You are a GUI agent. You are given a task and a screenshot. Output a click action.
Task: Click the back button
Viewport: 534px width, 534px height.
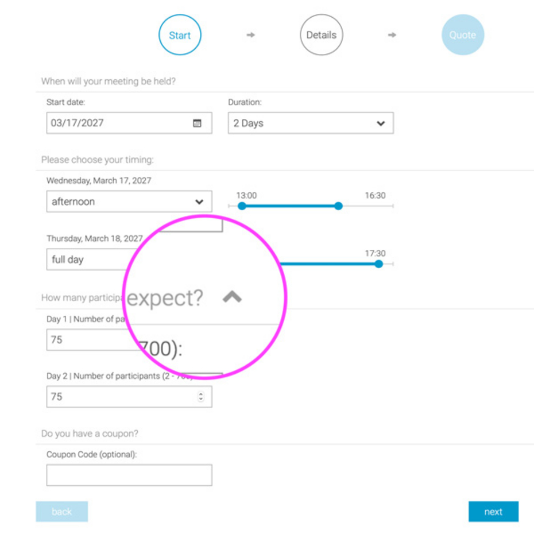[61, 511]
